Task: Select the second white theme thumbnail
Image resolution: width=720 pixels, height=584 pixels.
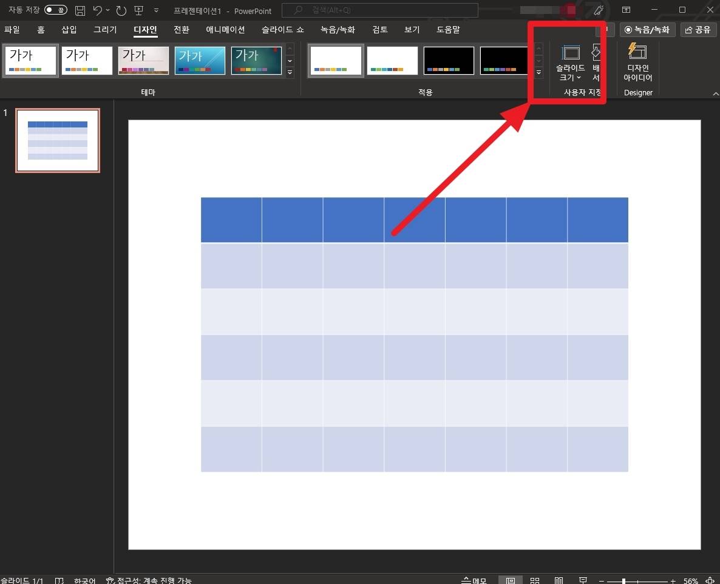Action: point(87,60)
